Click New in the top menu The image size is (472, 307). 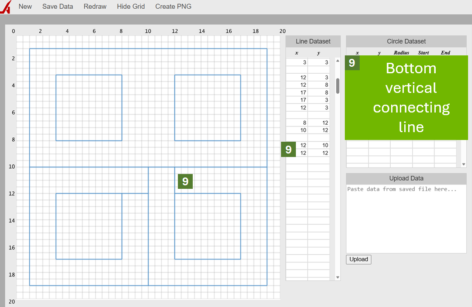tap(25, 7)
